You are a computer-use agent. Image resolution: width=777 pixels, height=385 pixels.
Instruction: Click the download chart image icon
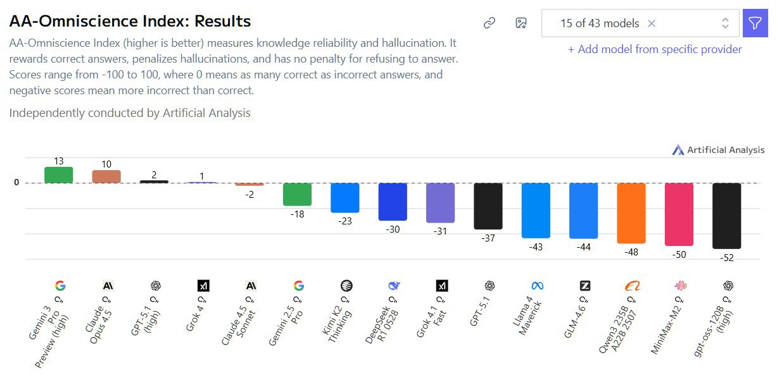pyautogui.click(x=521, y=22)
